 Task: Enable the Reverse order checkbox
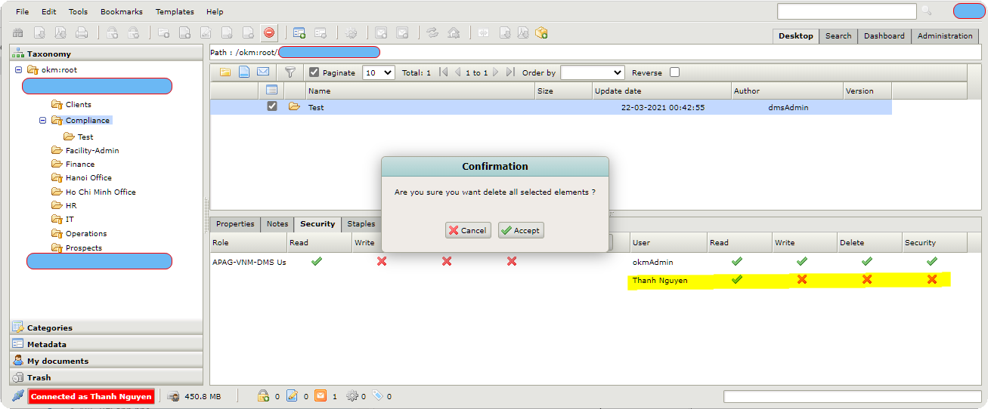tap(674, 72)
